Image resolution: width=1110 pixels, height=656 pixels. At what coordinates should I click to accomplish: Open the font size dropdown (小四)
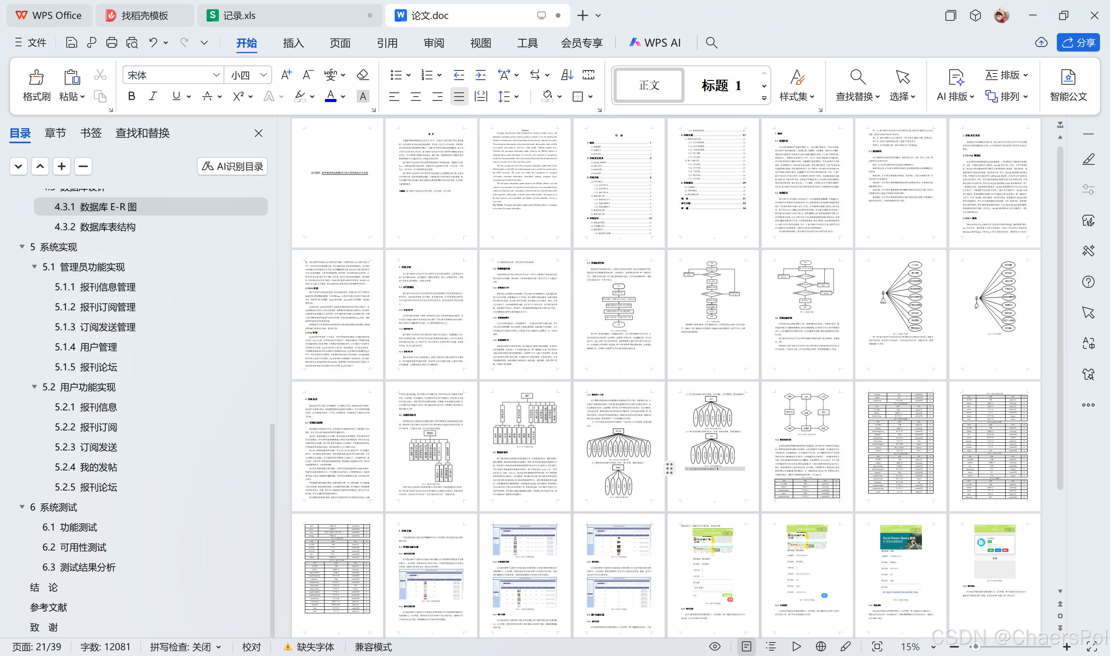pos(264,75)
